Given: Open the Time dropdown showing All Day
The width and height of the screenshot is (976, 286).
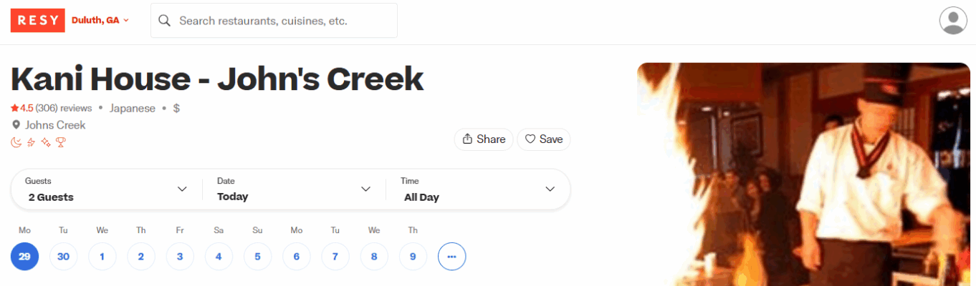Looking at the screenshot, I should coord(479,189).
